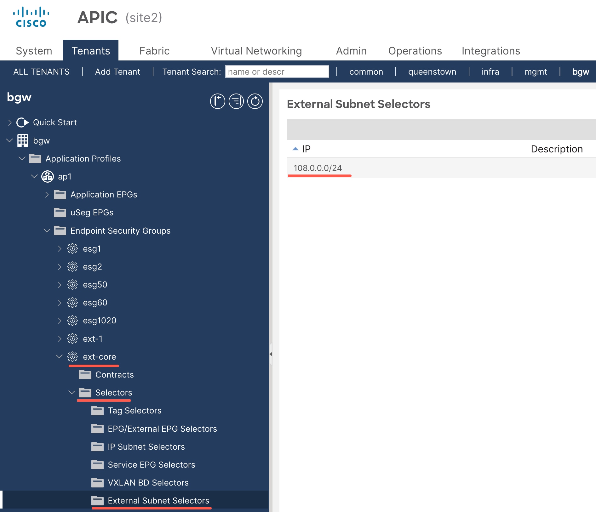Collapse the ext-core node

59,356
